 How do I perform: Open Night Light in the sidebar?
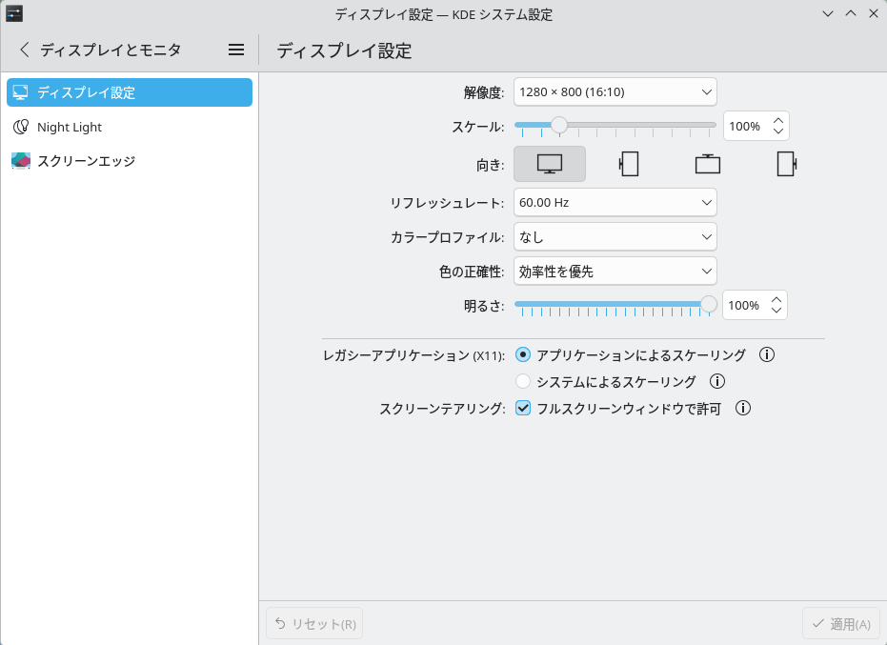point(70,127)
